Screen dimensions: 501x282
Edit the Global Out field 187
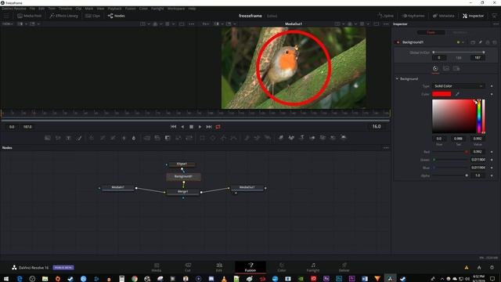(478, 58)
